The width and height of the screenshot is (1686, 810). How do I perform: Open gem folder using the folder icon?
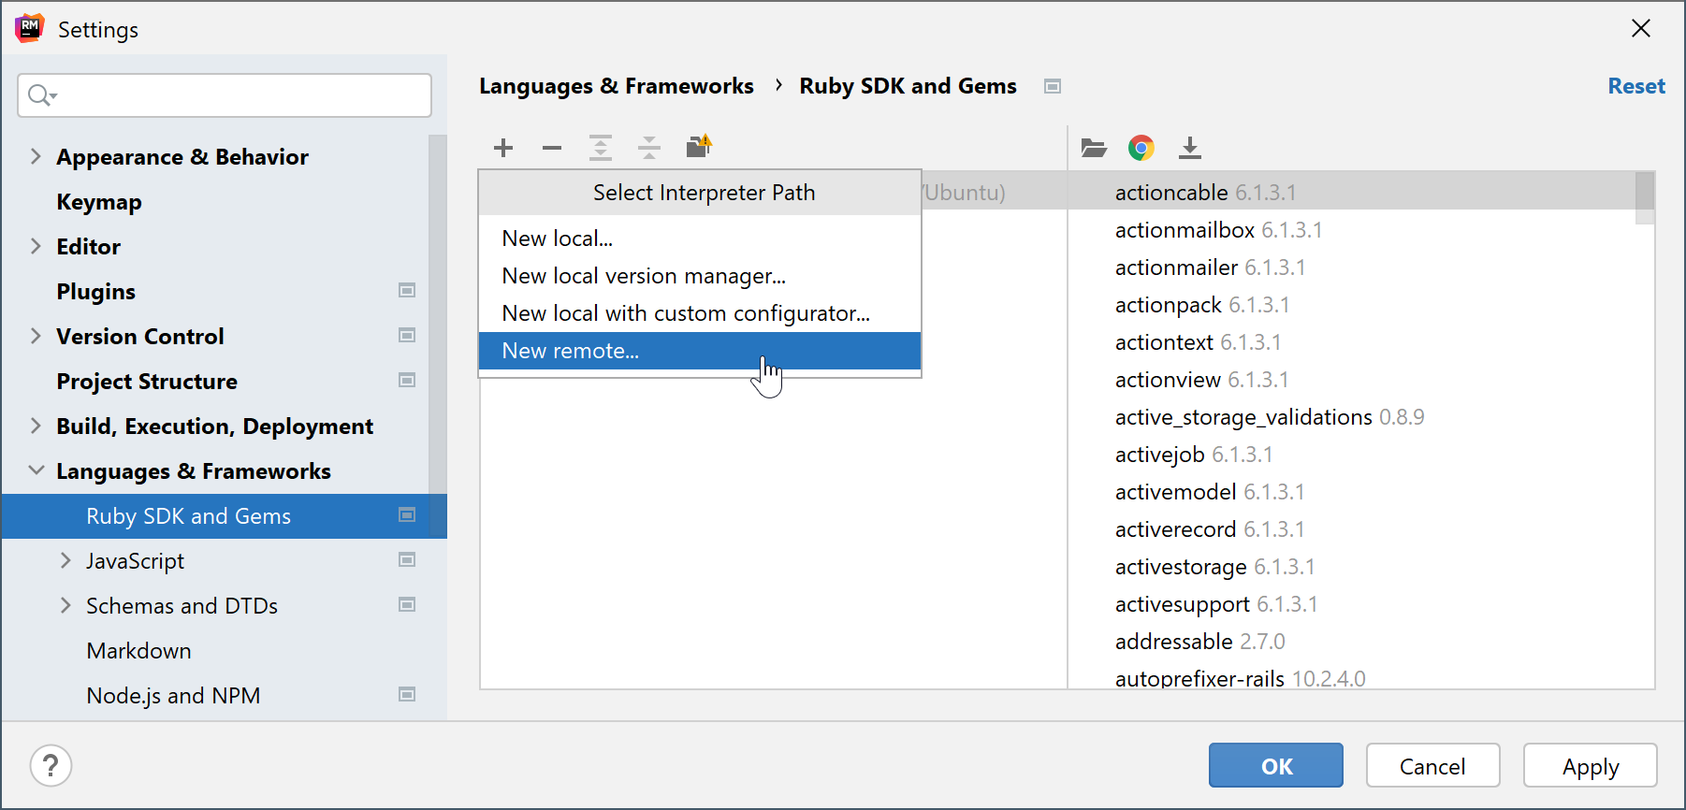1093,148
